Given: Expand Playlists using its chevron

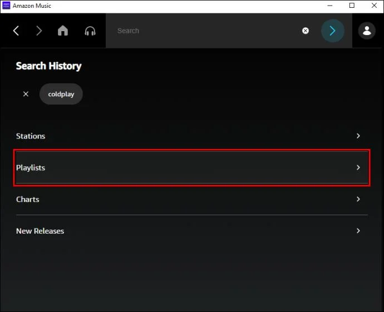Looking at the screenshot, I should pos(358,167).
